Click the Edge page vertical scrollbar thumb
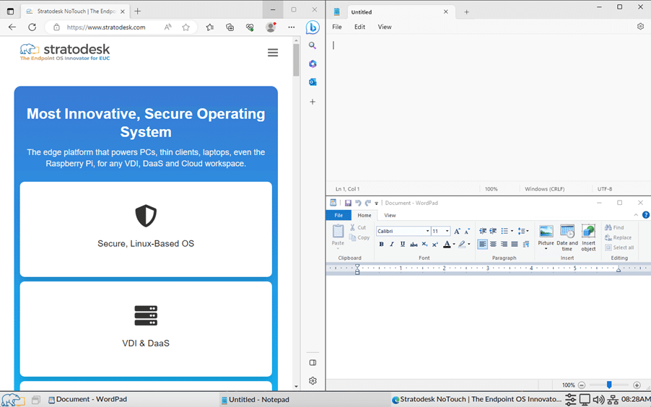The height and width of the screenshot is (407, 651). coord(296,60)
